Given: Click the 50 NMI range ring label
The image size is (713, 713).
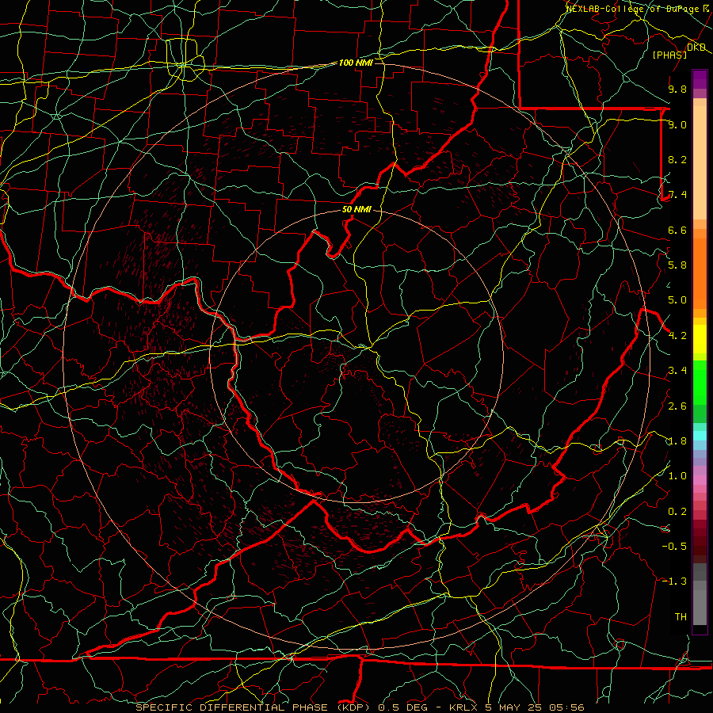Looking at the screenshot, I should (x=356, y=210).
